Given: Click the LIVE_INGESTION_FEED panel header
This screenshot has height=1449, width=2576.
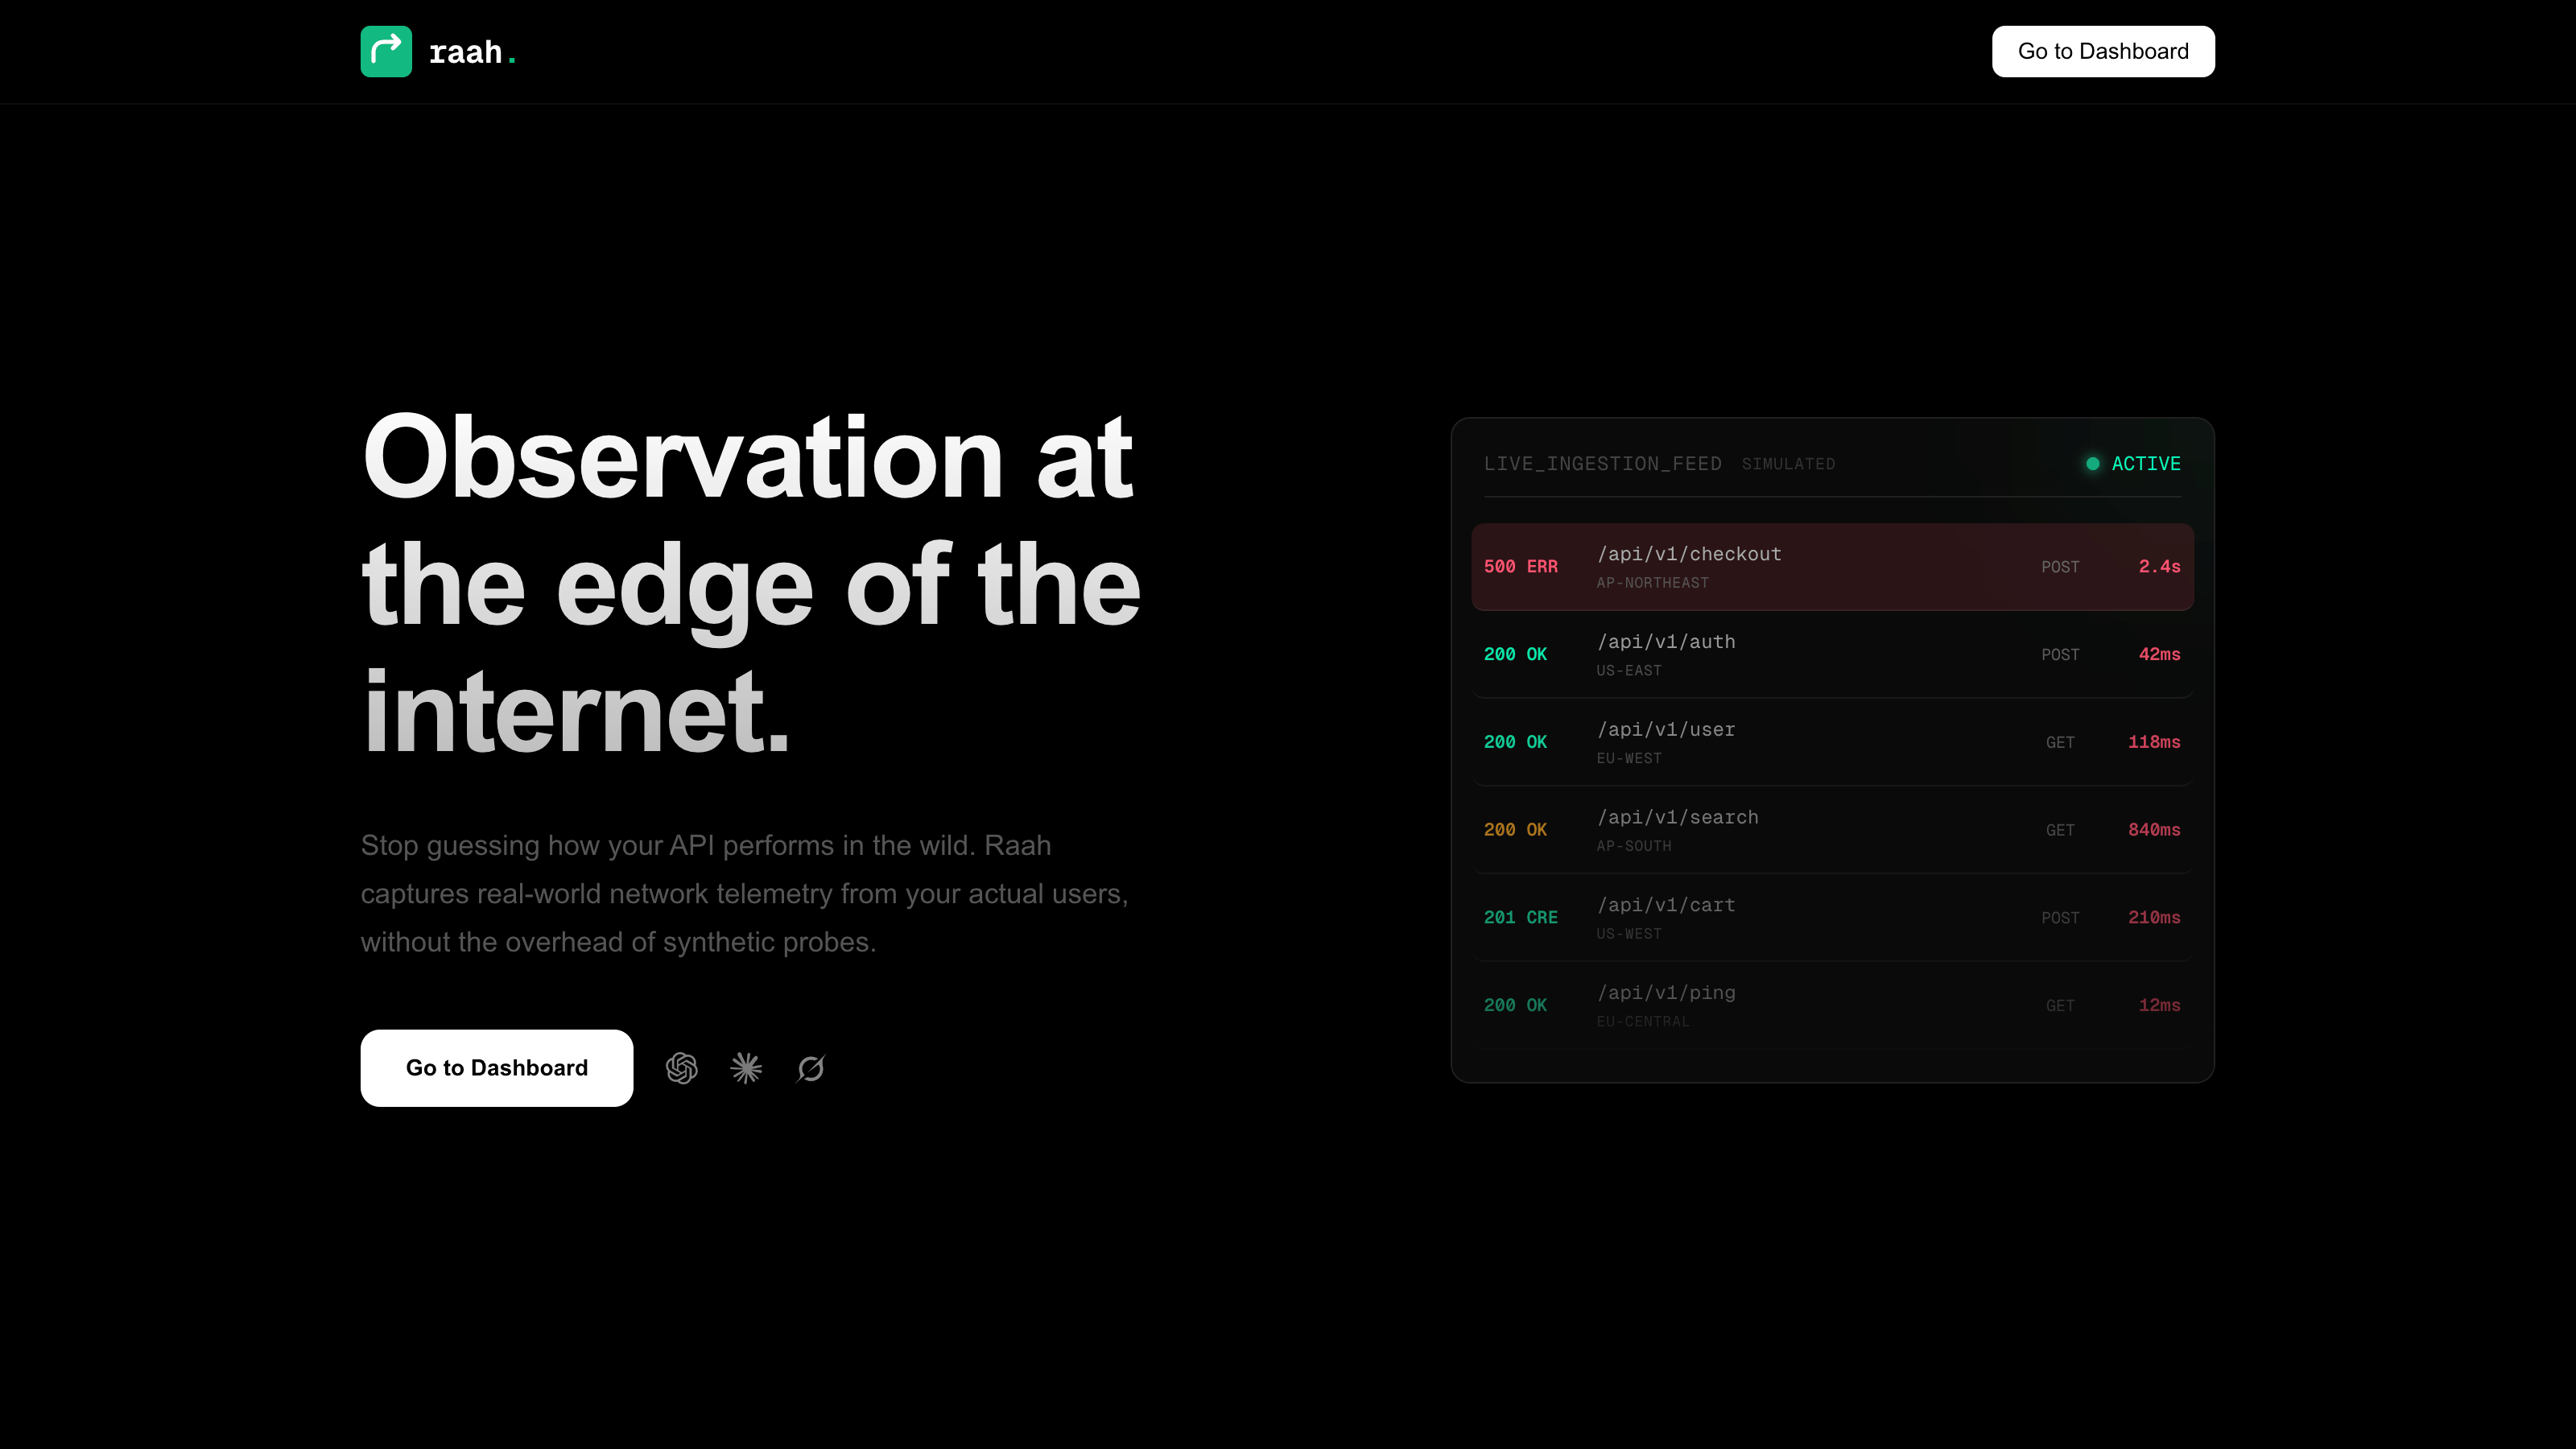Looking at the screenshot, I should pyautogui.click(x=1603, y=463).
